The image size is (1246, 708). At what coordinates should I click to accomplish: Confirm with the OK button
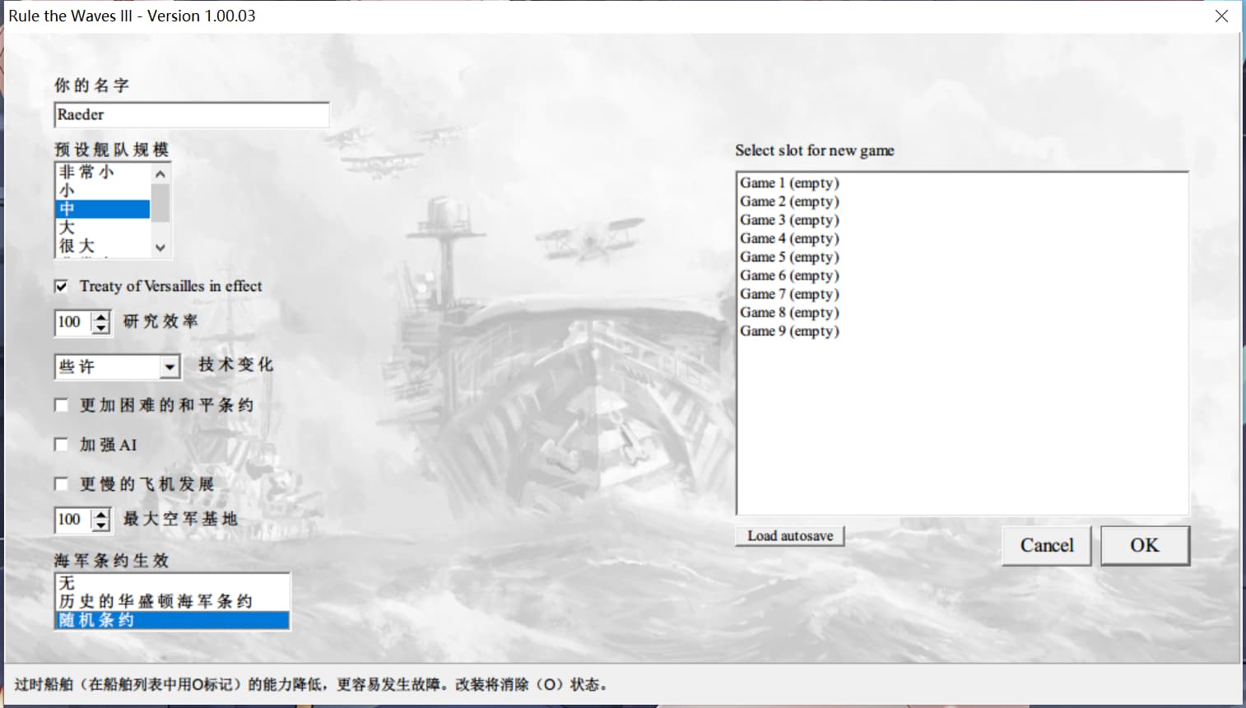(x=1145, y=545)
